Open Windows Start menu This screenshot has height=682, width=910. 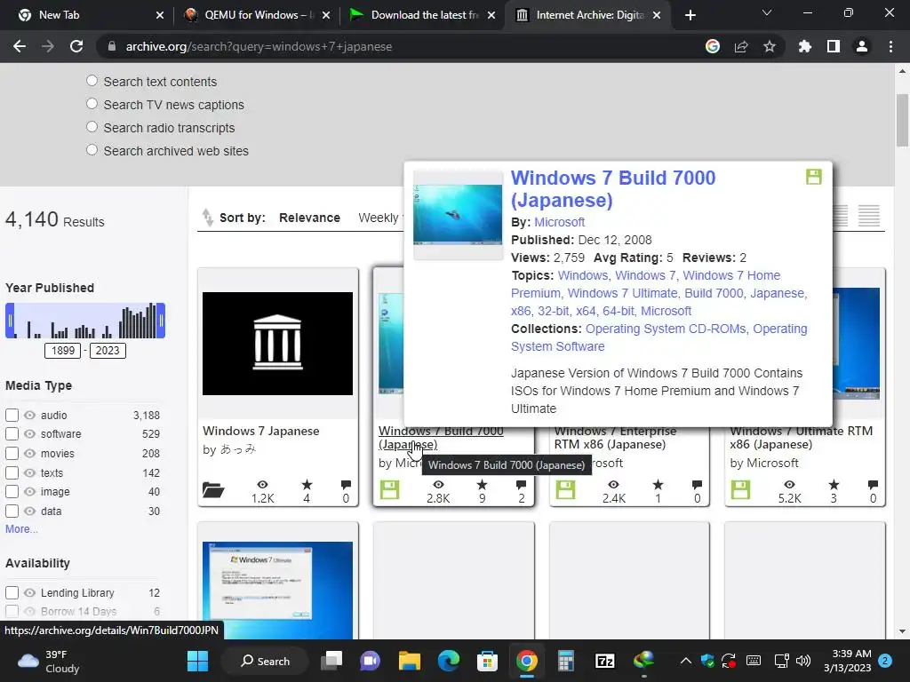pyautogui.click(x=197, y=661)
